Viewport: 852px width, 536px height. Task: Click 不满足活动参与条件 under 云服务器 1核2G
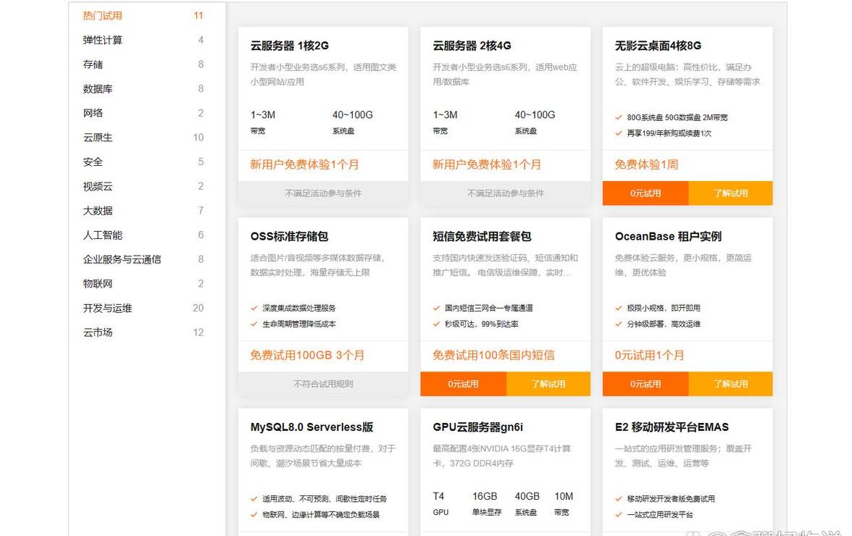(323, 193)
